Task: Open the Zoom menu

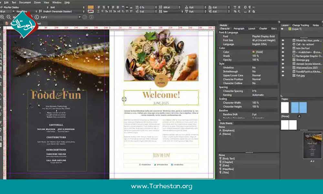Action: coord(37,3)
